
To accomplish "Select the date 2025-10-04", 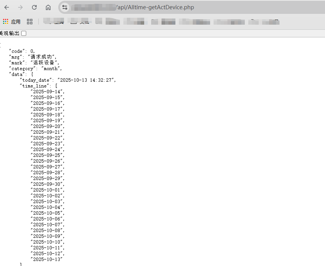I will (46, 207).
